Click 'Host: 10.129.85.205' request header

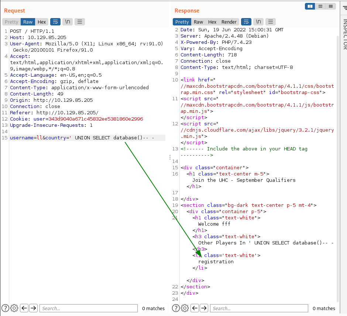click(x=38, y=38)
